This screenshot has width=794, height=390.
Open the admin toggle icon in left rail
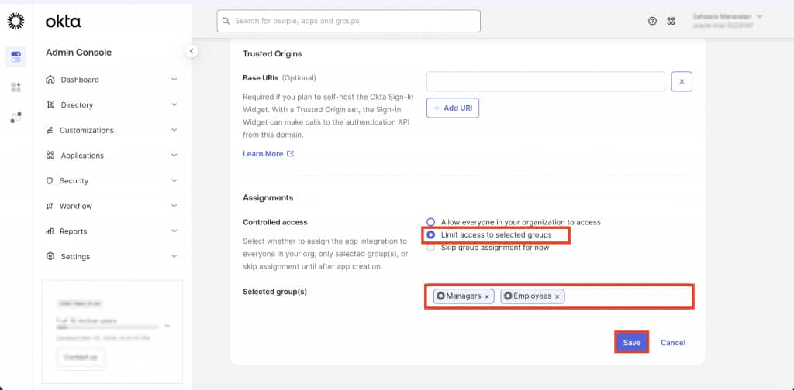click(16, 56)
